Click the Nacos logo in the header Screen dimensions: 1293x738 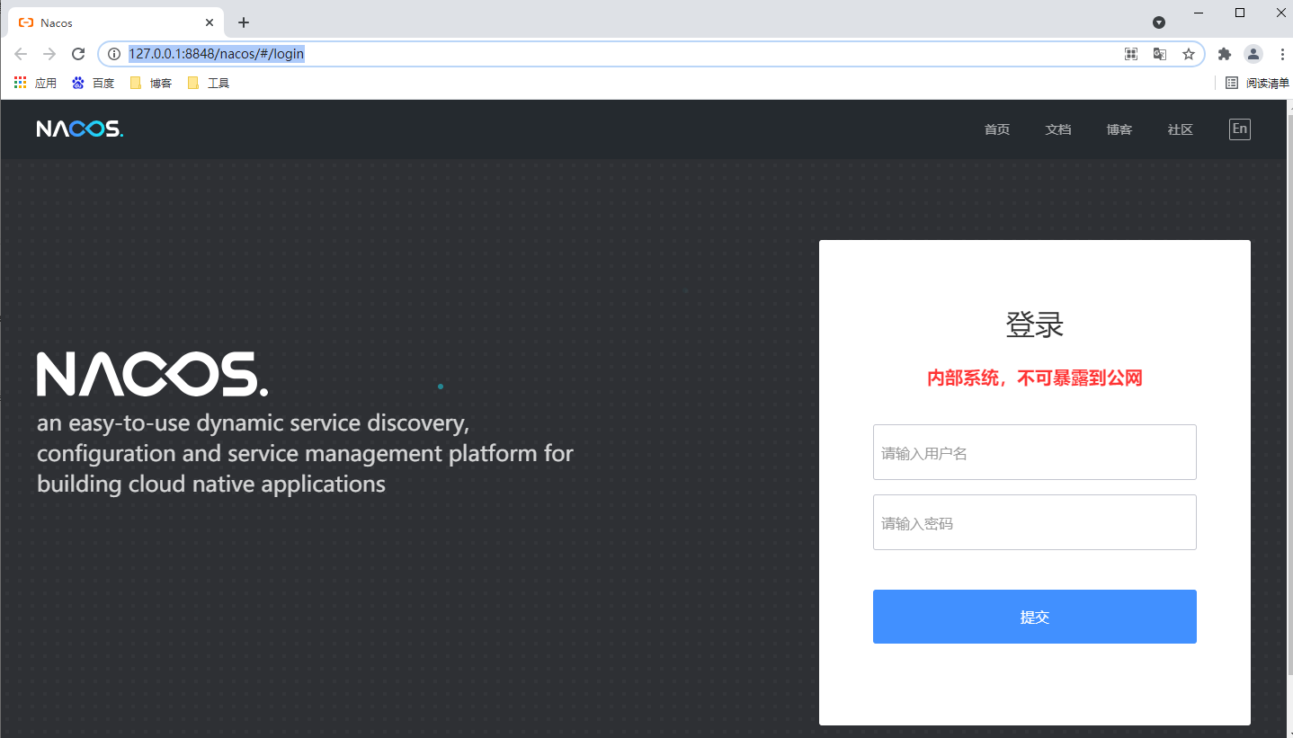[80, 129]
